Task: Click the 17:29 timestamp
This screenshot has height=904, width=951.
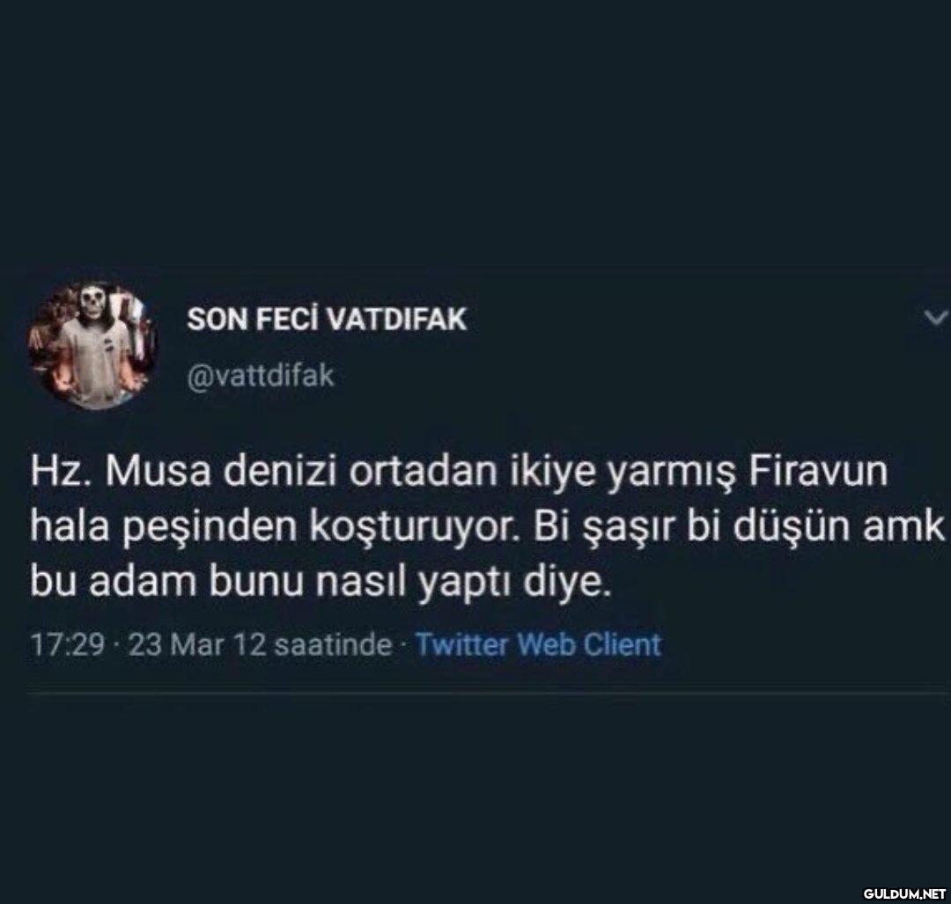Action: (67, 644)
